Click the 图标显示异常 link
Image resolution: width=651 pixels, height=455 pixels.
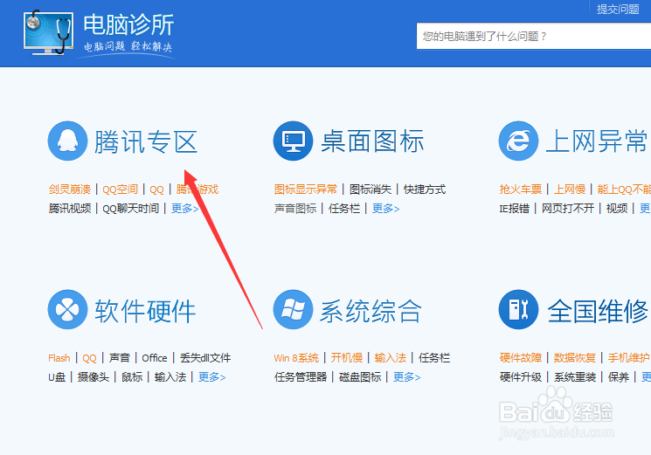coord(306,190)
